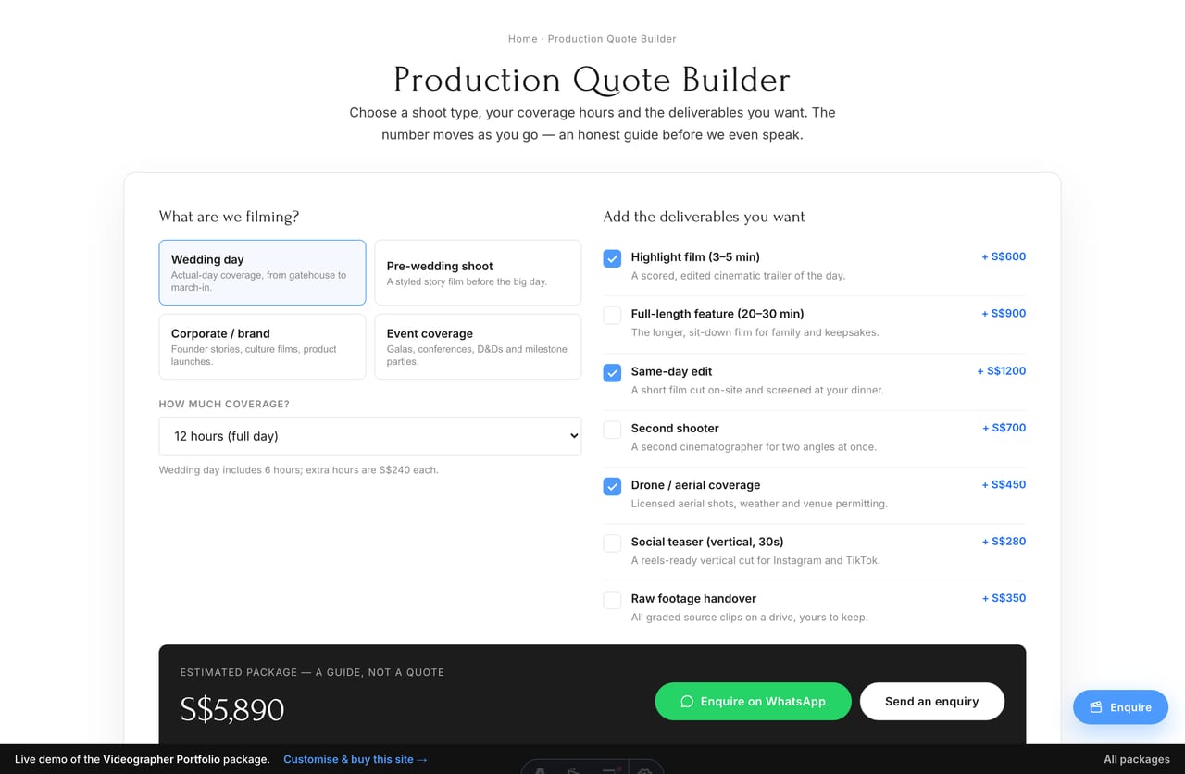Select the Wedding day shoot type card
This screenshot has width=1185, height=774.
262,272
